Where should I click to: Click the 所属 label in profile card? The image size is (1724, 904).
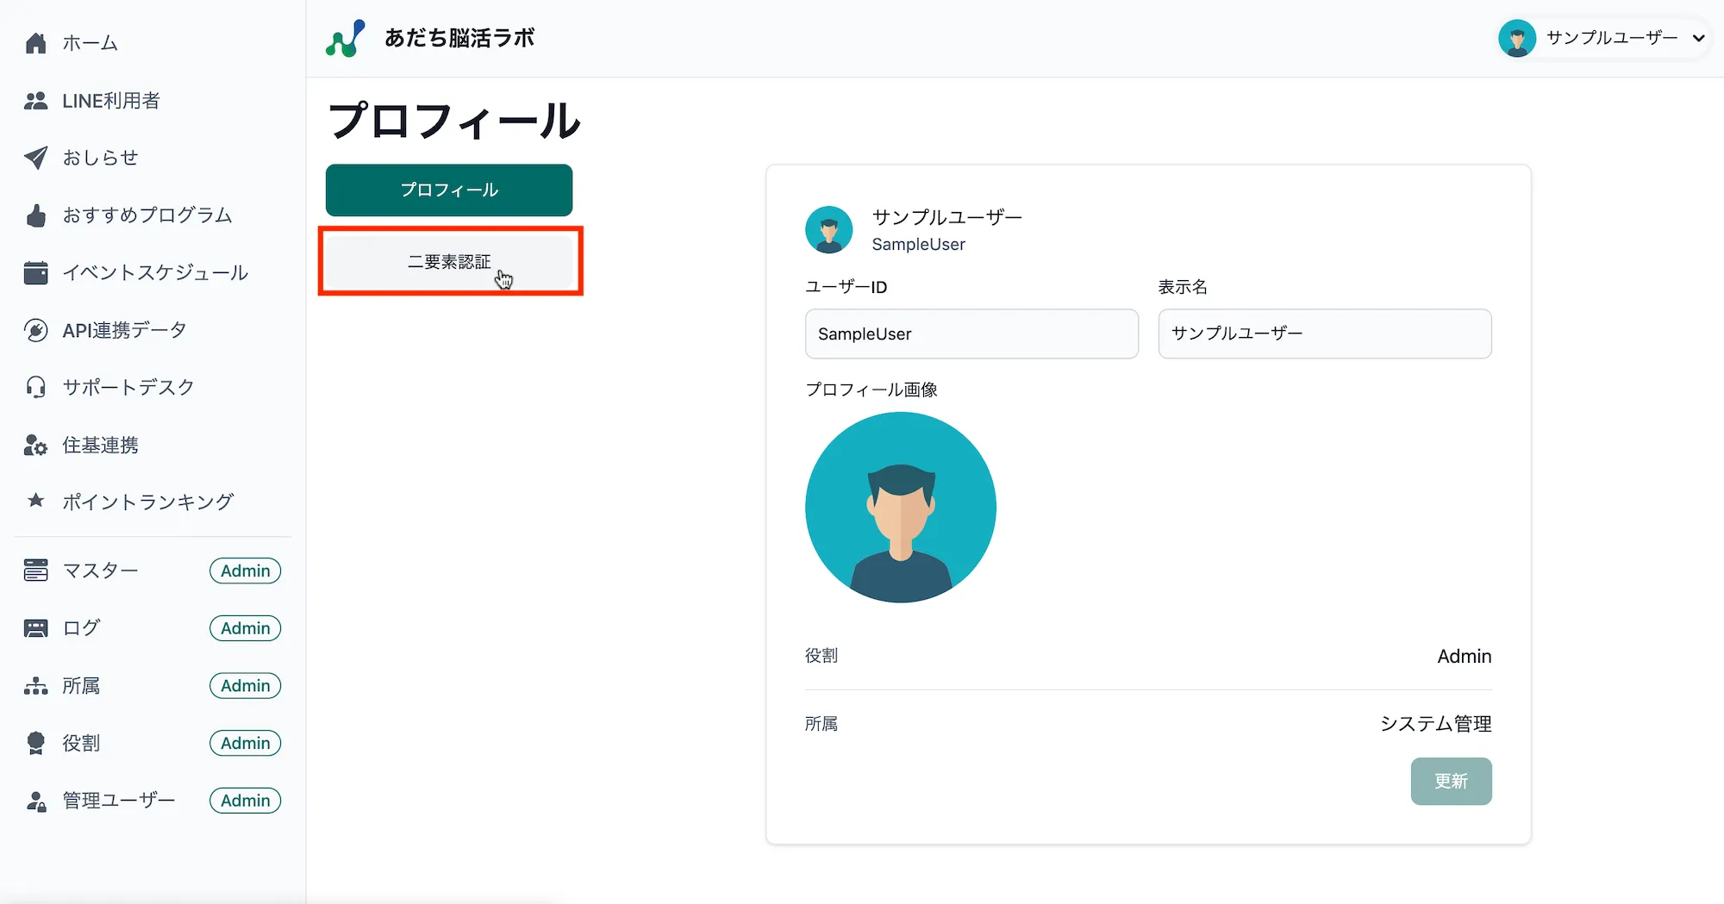(821, 724)
